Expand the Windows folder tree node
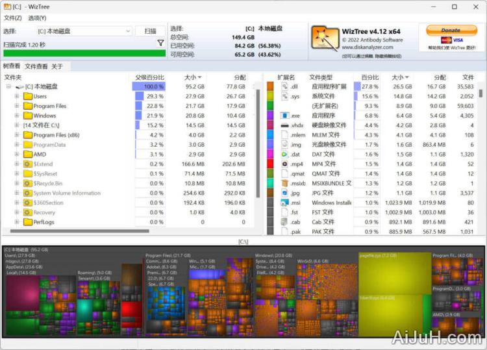487x350 pixels. (x=16, y=116)
